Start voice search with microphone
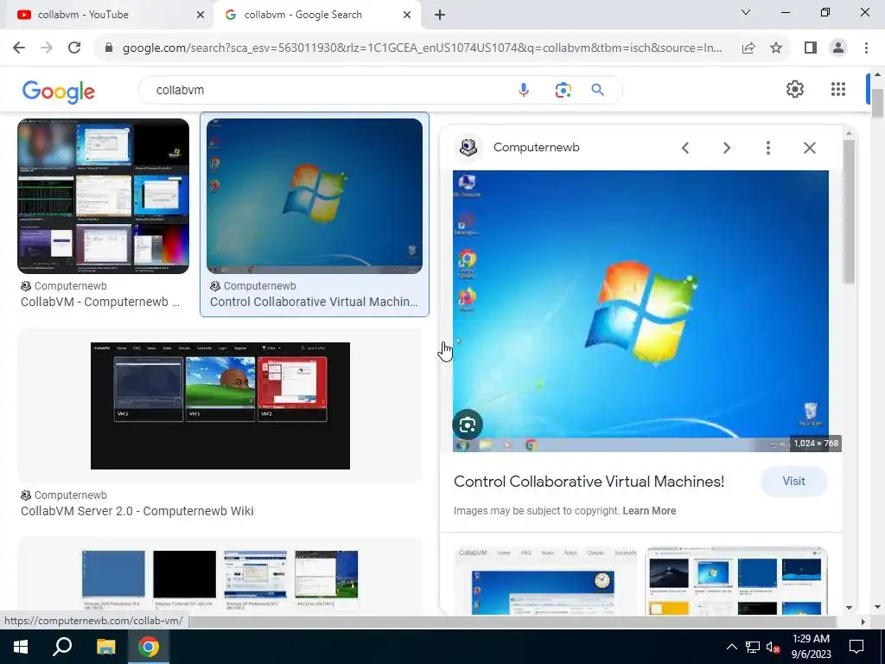 [x=524, y=90]
